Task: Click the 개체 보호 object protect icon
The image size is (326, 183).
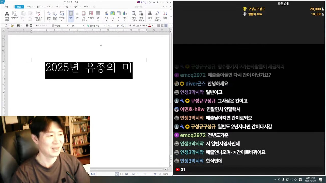Action: (141, 13)
